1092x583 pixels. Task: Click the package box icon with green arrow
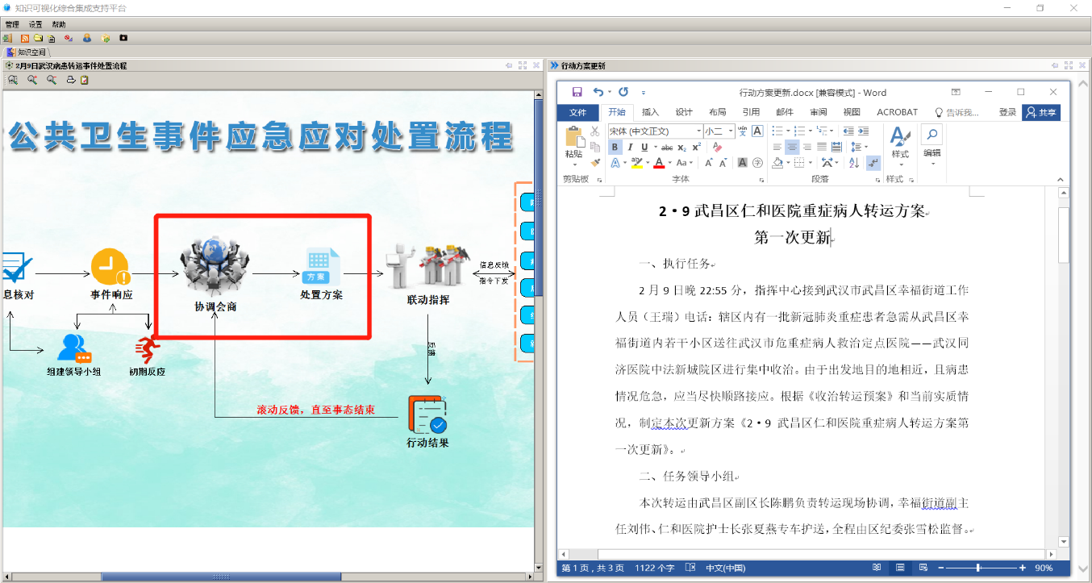pos(105,38)
